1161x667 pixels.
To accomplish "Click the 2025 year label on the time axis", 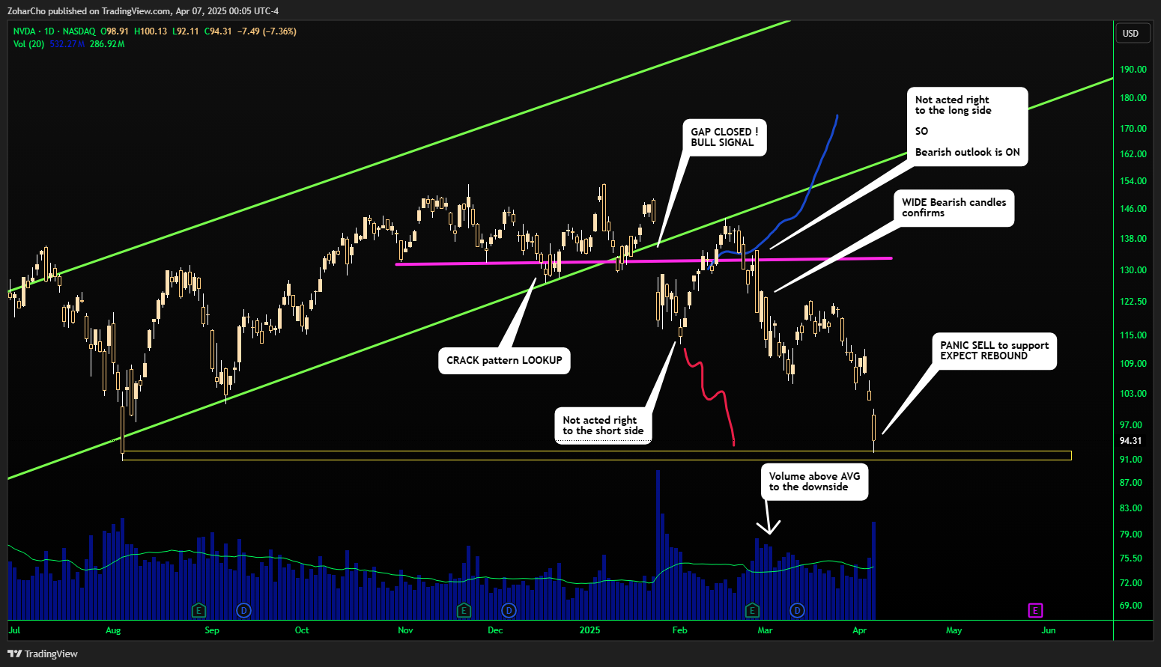I will click(x=590, y=630).
